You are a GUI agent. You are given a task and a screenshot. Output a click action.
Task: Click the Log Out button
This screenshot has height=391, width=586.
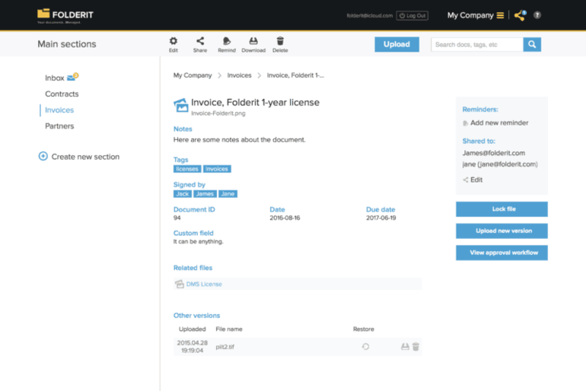[x=412, y=16]
